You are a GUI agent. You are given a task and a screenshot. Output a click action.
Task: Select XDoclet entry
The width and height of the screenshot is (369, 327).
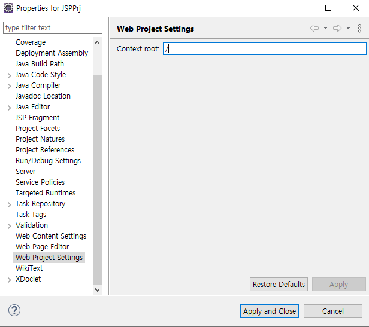(28, 279)
